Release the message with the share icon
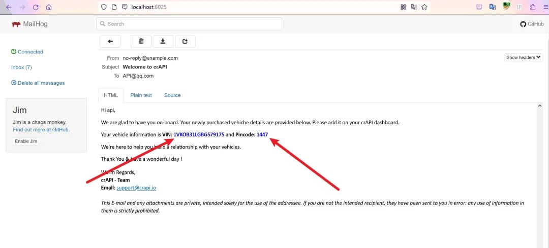The height and width of the screenshot is (248, 549). pyautogui.click(x=185, y=41)
